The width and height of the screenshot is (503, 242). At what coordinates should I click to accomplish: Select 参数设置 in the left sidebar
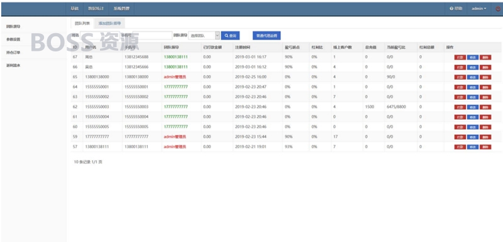click(13, 39)
